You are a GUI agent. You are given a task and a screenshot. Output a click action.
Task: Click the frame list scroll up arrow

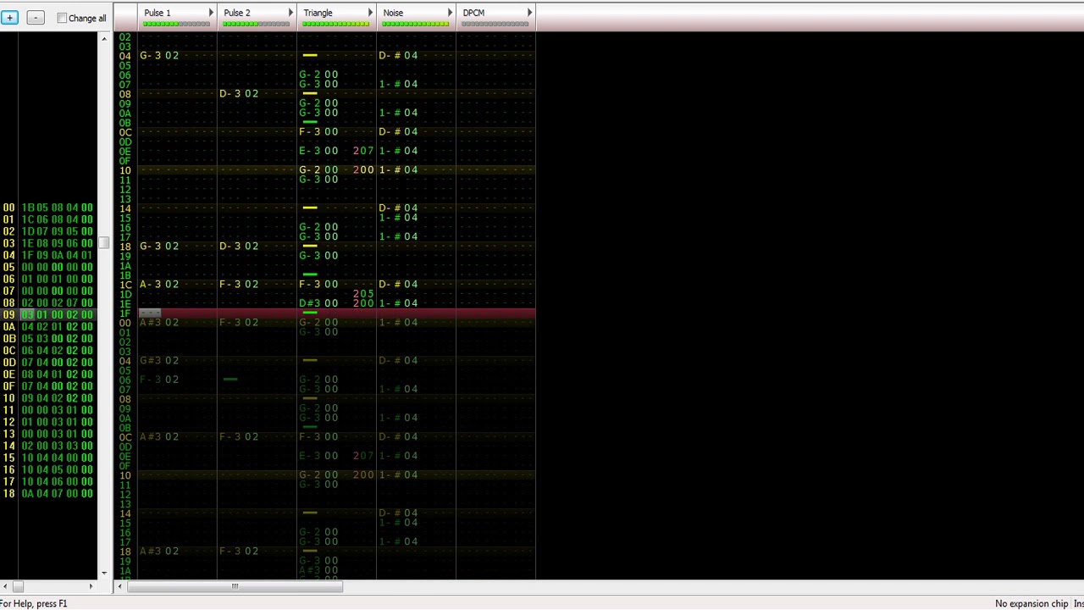104,39
